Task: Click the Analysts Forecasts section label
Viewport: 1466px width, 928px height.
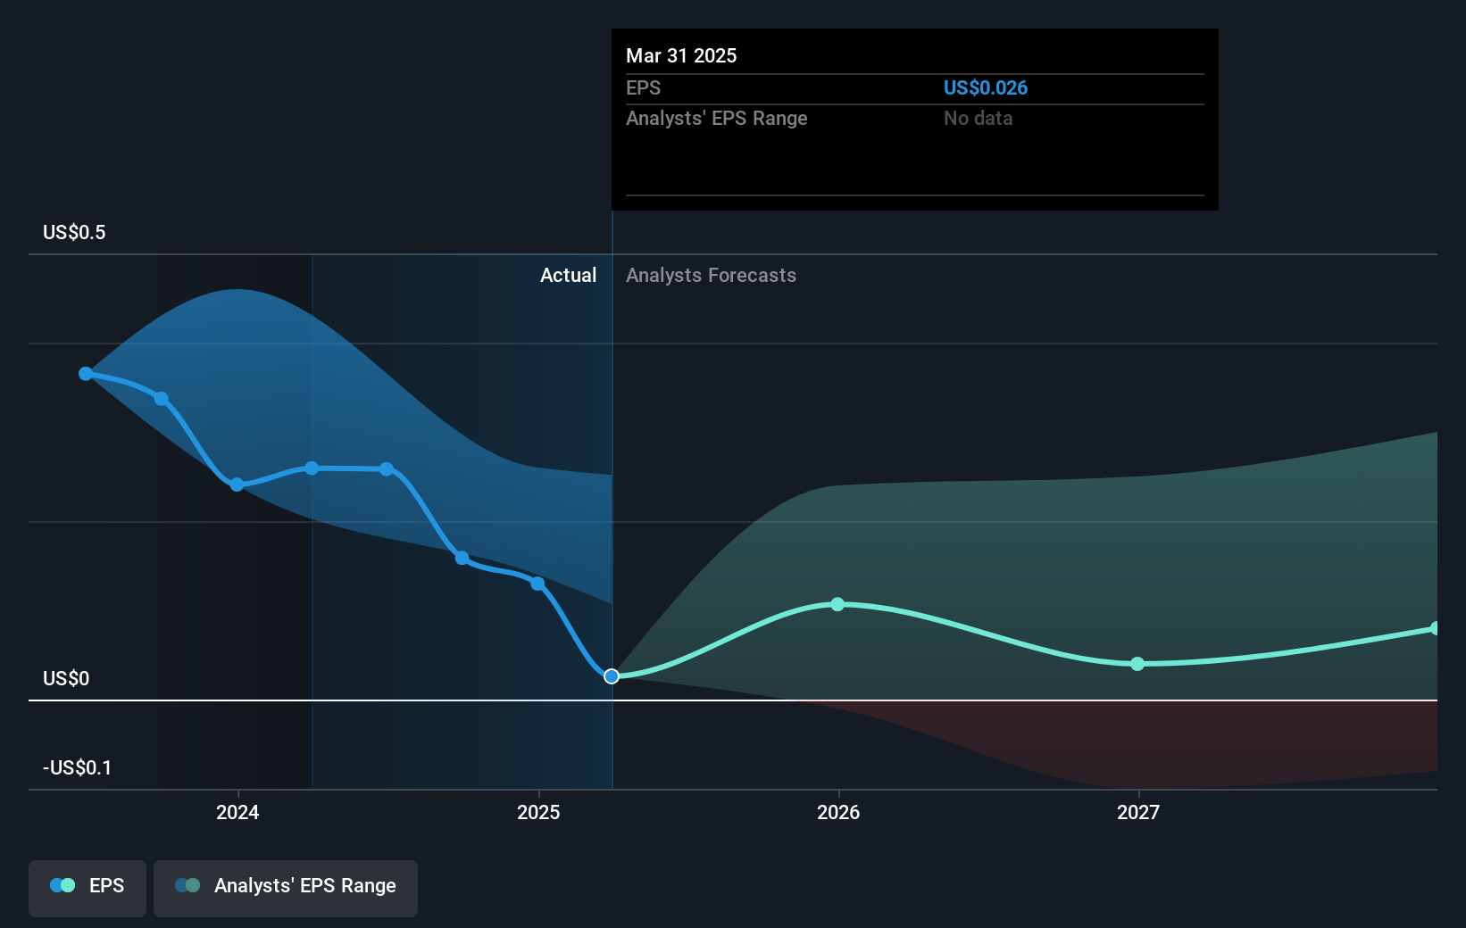Action: coord(711,275)
